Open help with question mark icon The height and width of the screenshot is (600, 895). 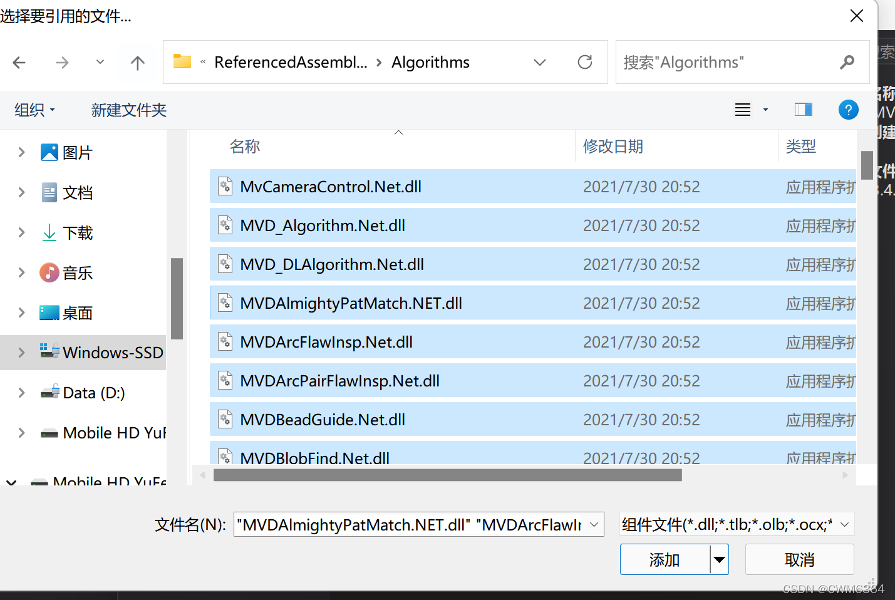click(849, 110)
